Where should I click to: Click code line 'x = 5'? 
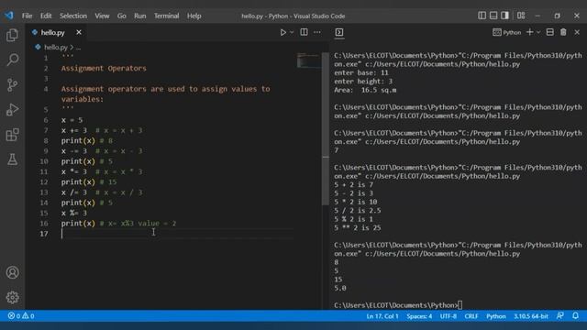tap(72, 120)
